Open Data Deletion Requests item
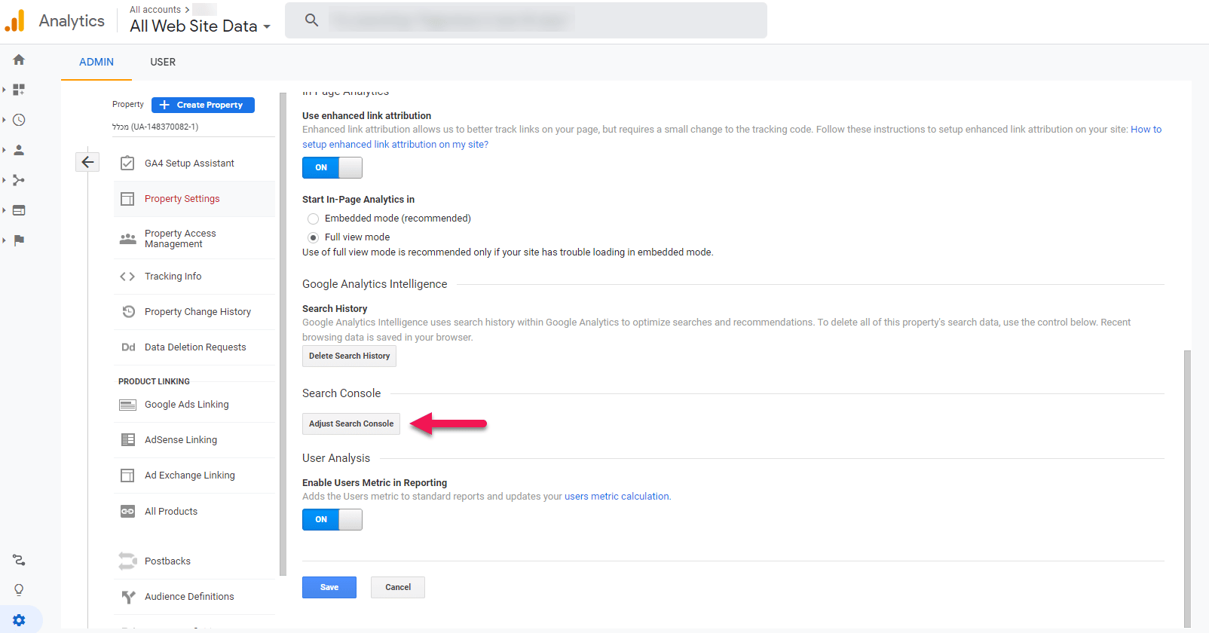The height and width of the screenshot is (633, 1209). point(194,347)
